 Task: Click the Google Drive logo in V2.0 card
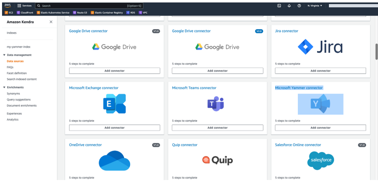point(217,47)
